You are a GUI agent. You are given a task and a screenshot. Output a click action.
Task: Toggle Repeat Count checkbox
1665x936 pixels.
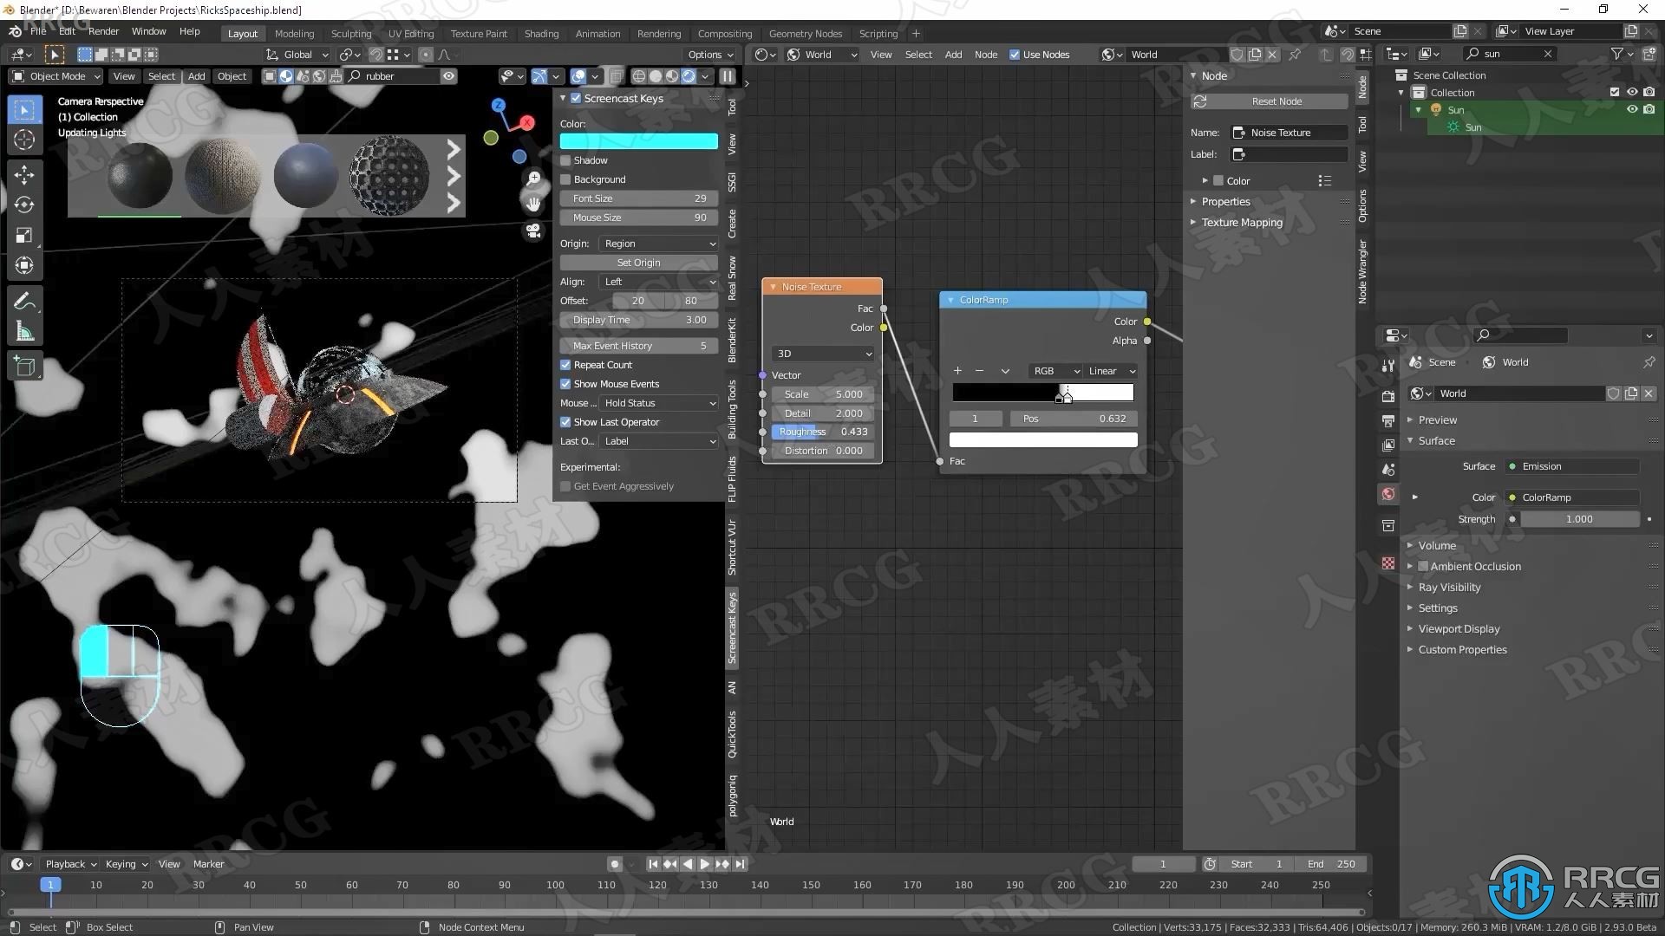(565, 363)
